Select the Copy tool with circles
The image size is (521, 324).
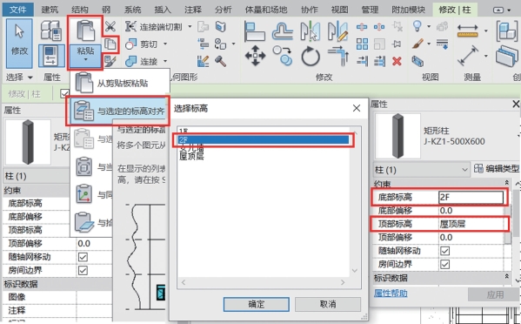(x=283, y=56)
